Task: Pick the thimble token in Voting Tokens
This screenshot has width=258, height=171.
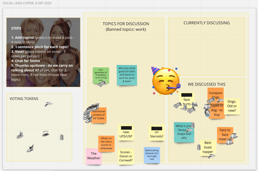Action: [x=61, y=137]
